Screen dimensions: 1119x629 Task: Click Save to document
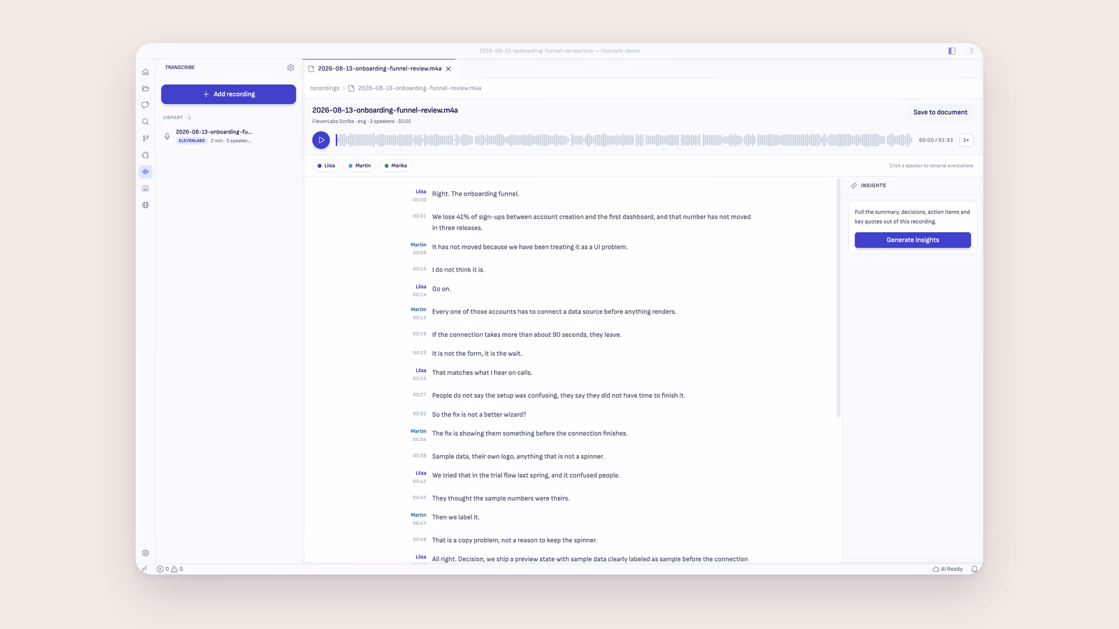point(940,112)
